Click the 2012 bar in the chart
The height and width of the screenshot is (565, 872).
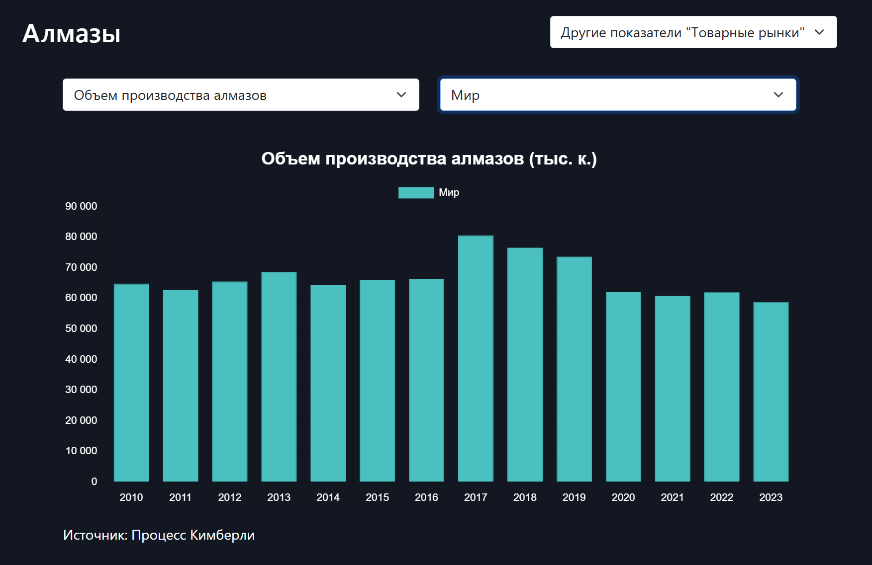coord(230,382)
